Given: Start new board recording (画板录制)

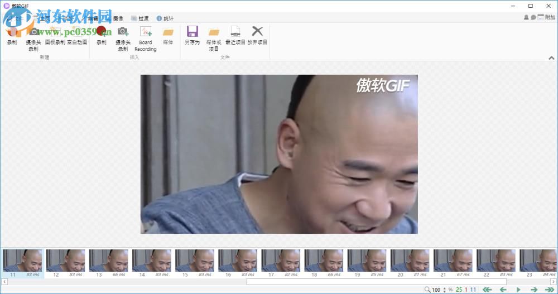Looking at the screenshot, I should pyautogui.click(x=55, y=36).
